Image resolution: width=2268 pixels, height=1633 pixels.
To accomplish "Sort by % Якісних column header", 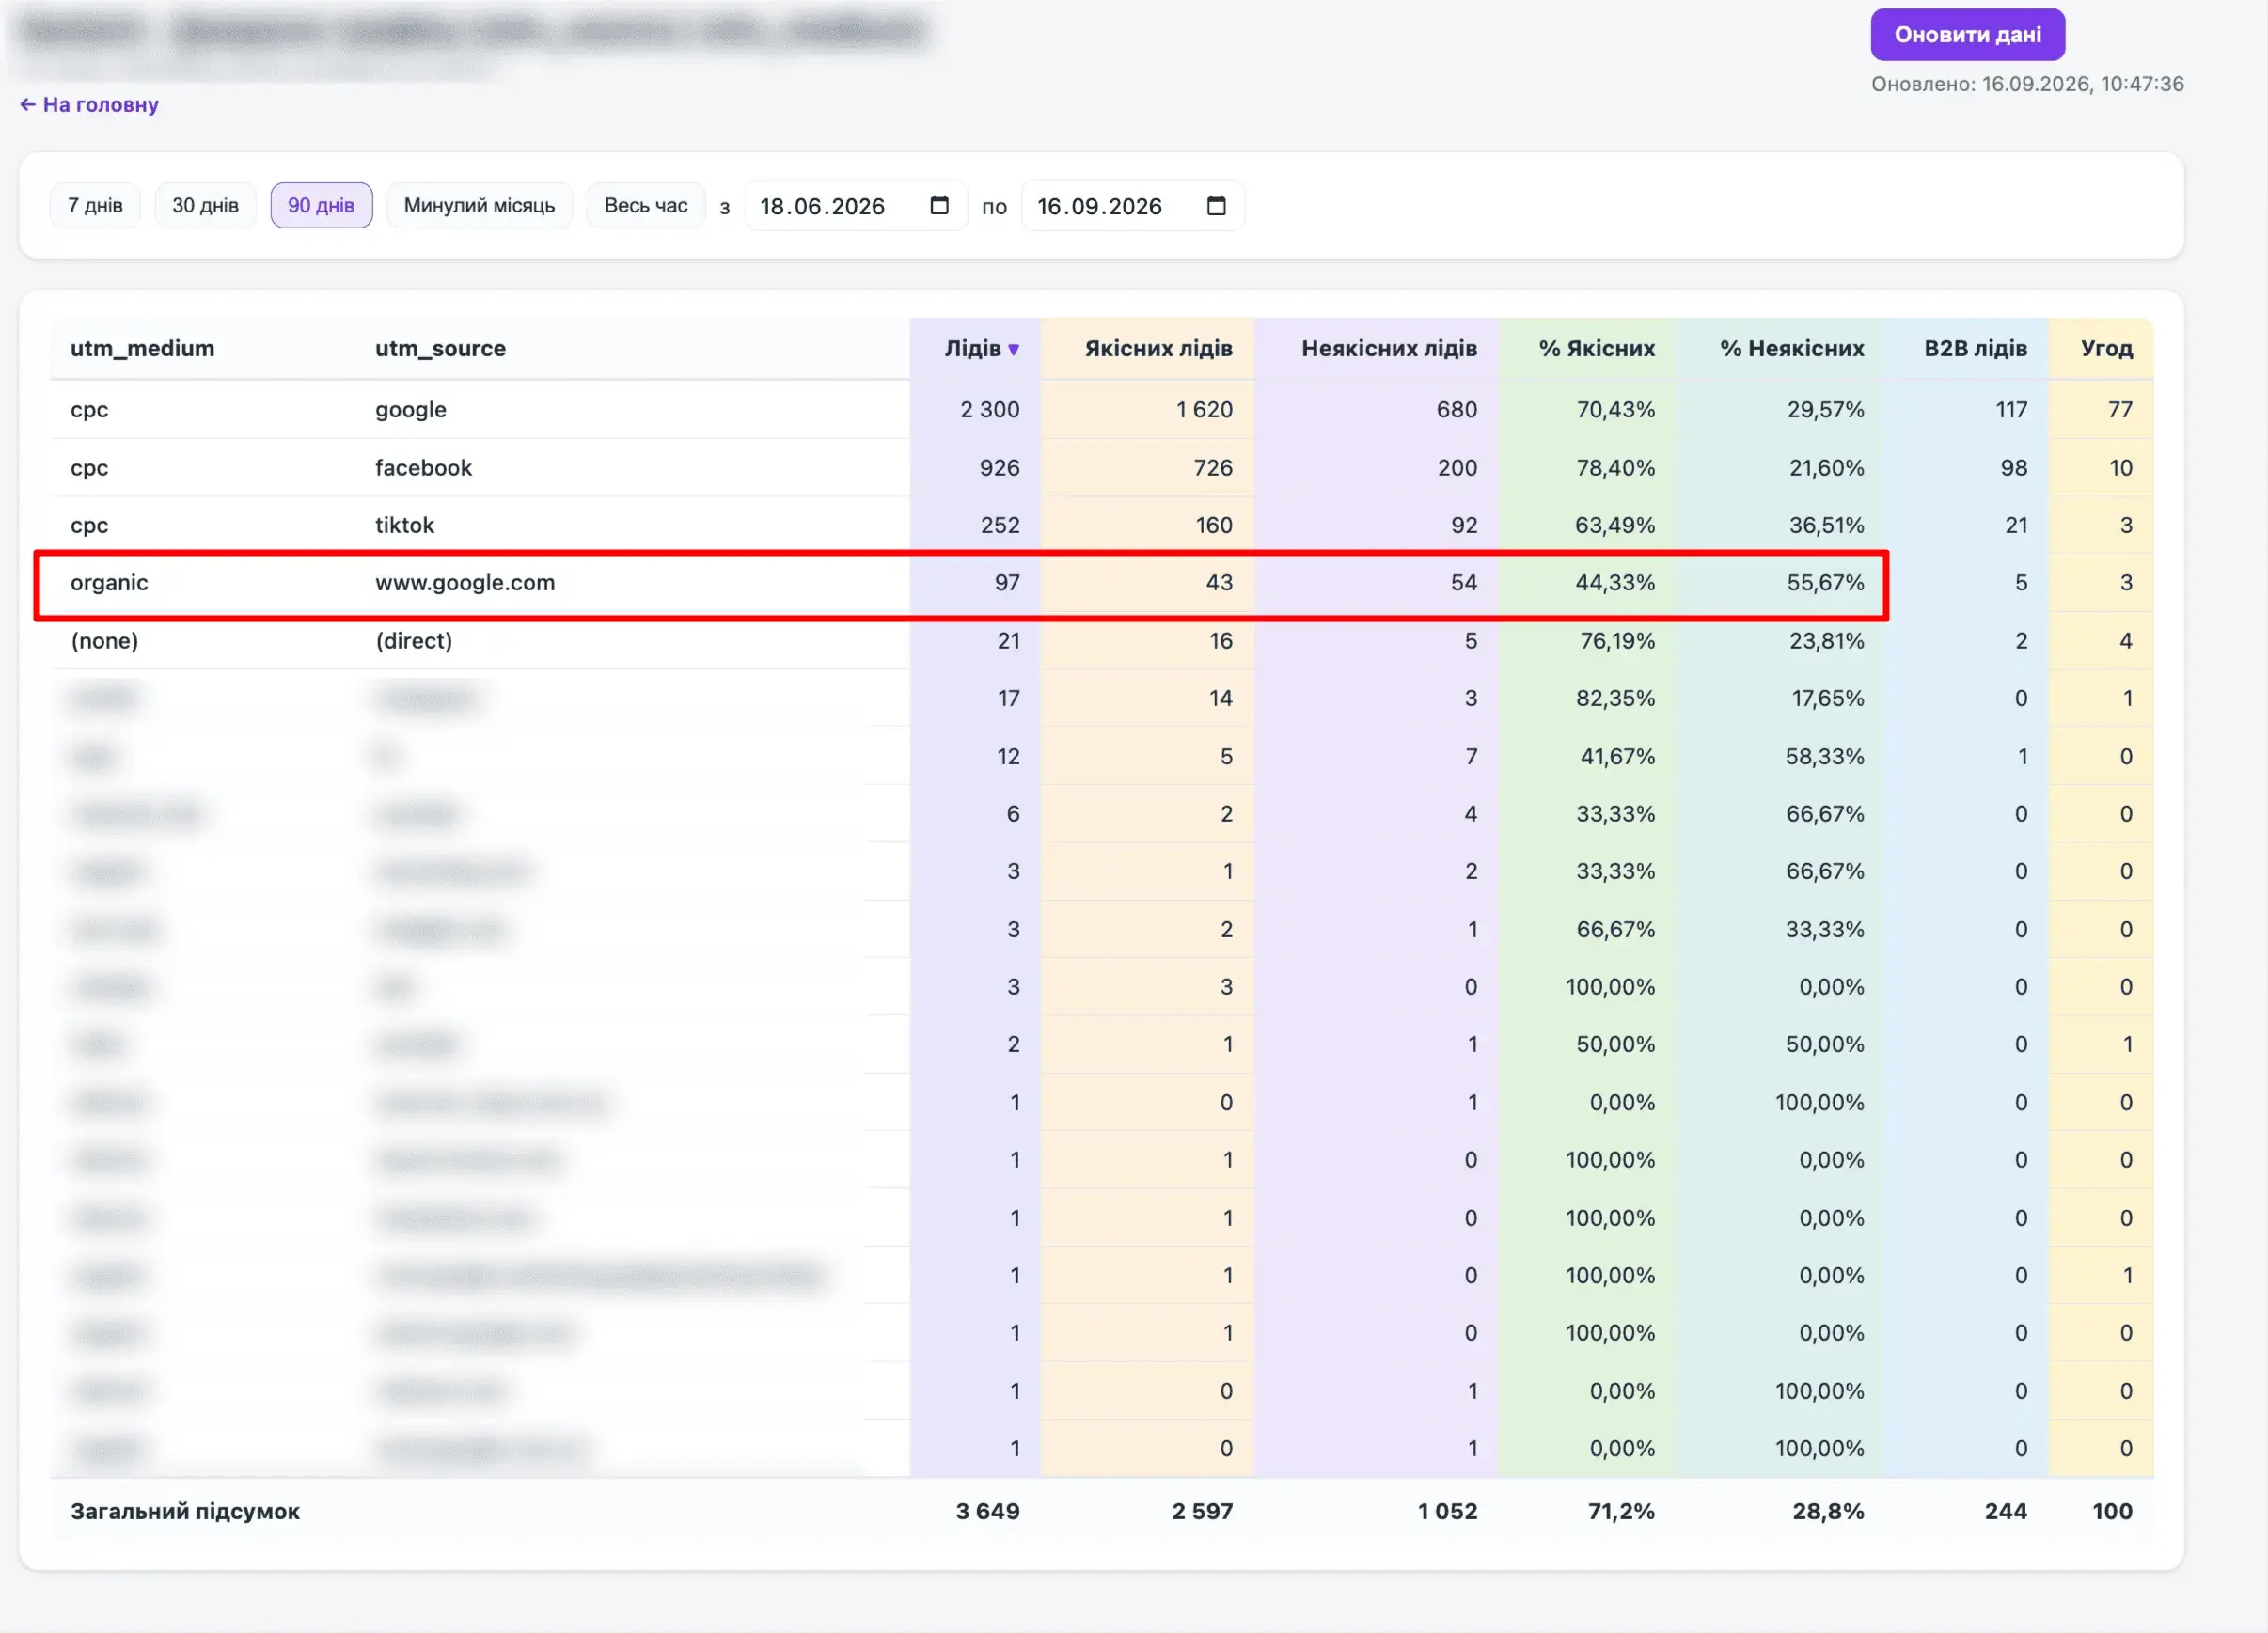I will [x=1596, y=348].
